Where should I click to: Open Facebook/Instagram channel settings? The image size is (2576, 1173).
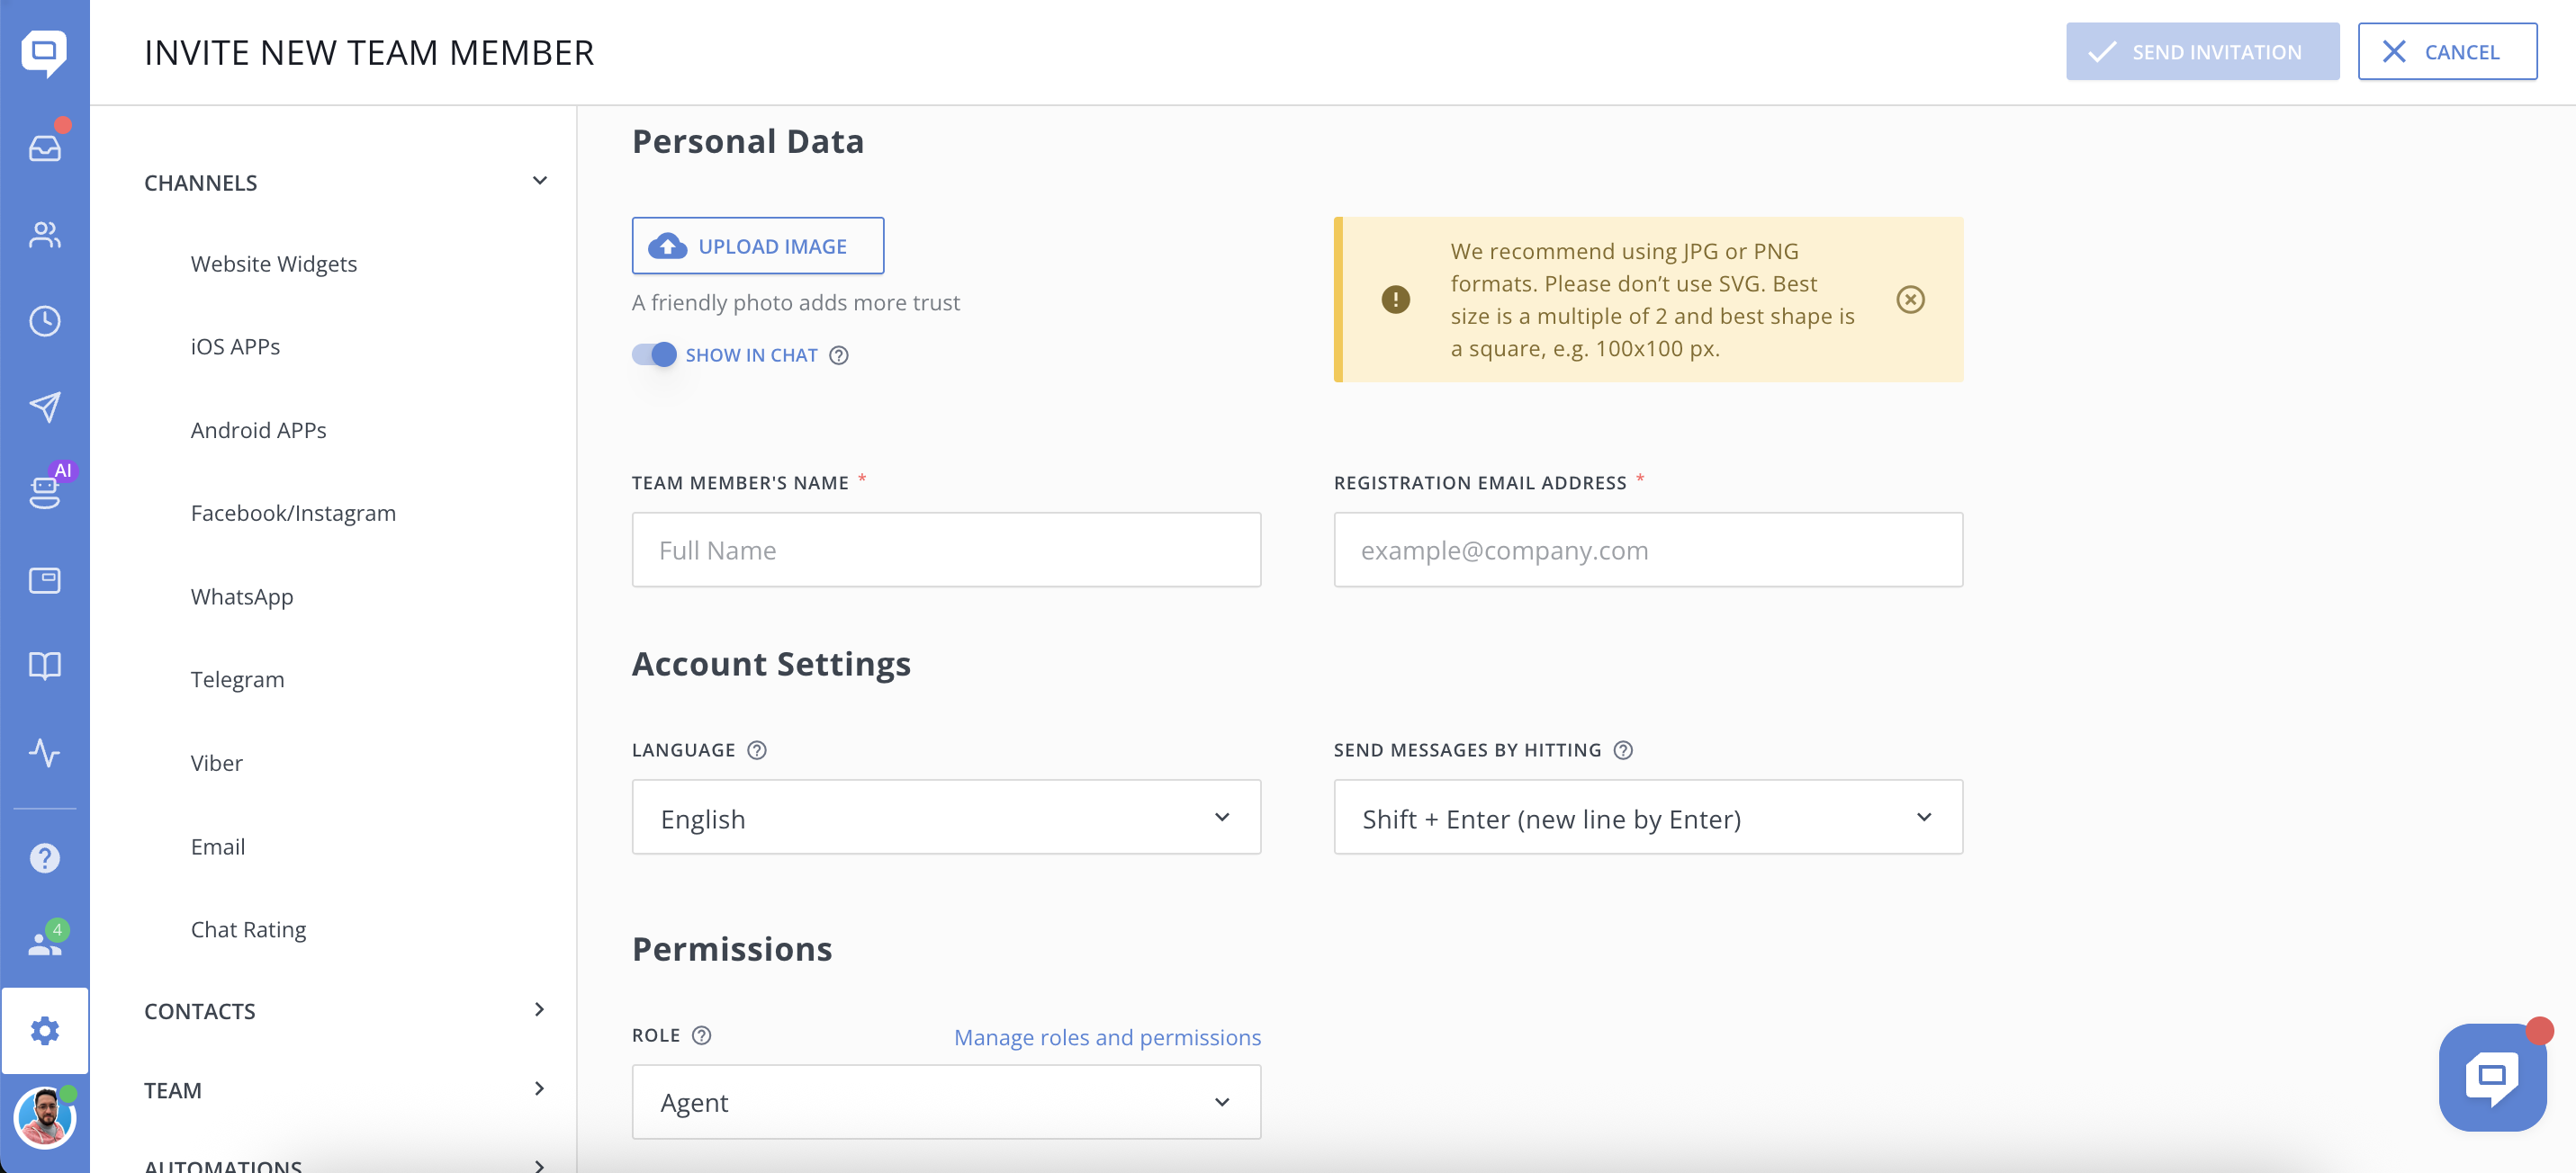click(293, 514)
